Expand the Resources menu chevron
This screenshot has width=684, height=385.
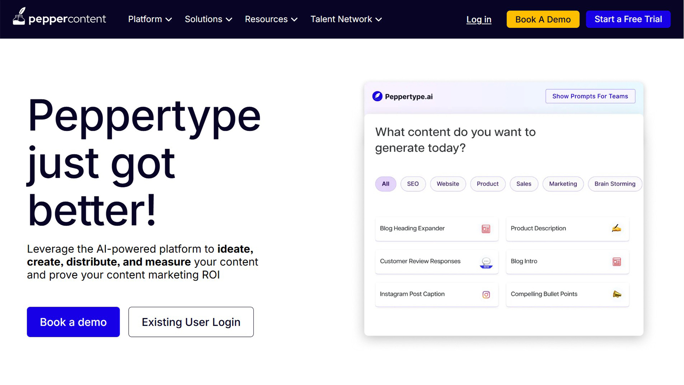click(294, 20)
